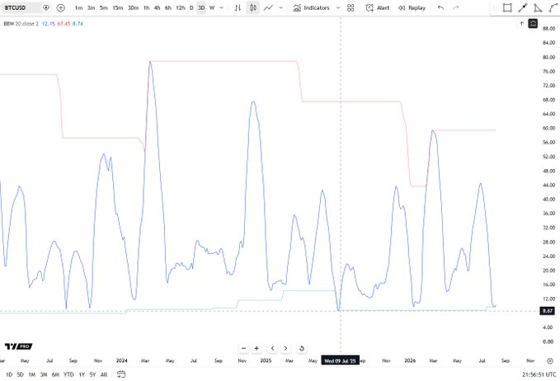Open timezone menu at 21:56:51 UTC
The image size is (560, 381).
tap(539, 374)
